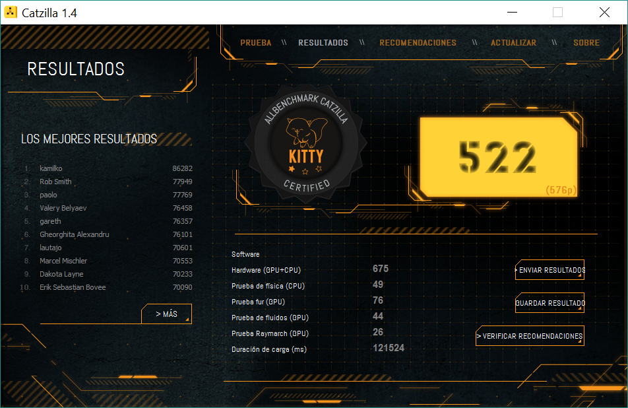628x408 pixels.
Task: Click the ENVIAR RESULTADOS button
Action: [x=550, y=270]
